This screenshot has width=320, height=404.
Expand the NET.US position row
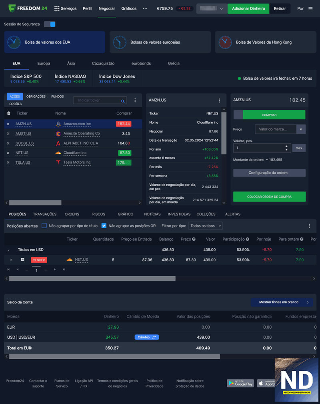(x=11, y=260)
